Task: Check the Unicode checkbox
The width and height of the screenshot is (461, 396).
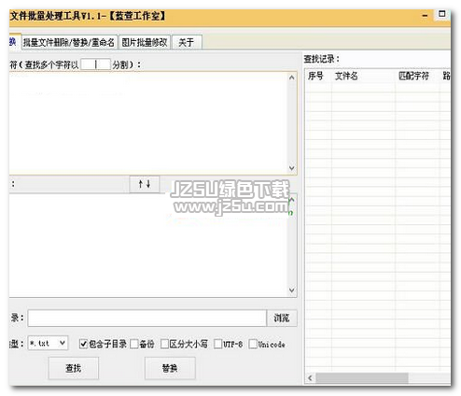Action: (253, 344)
